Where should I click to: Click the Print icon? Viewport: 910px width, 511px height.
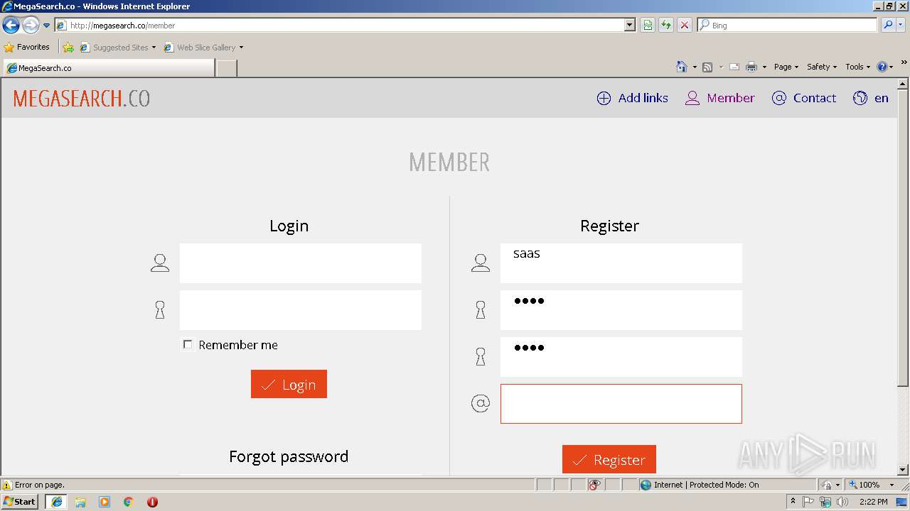click(x=751, y=67)
